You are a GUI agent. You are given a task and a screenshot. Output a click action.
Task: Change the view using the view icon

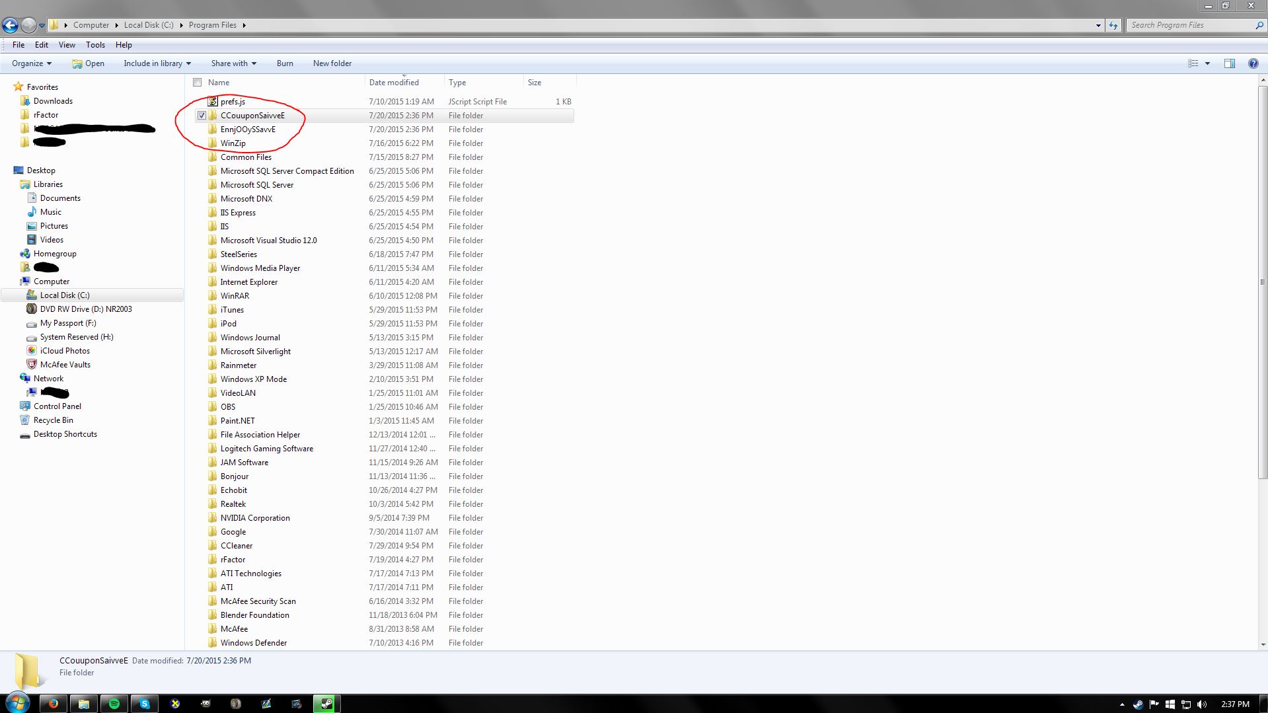coord(1193,63)
